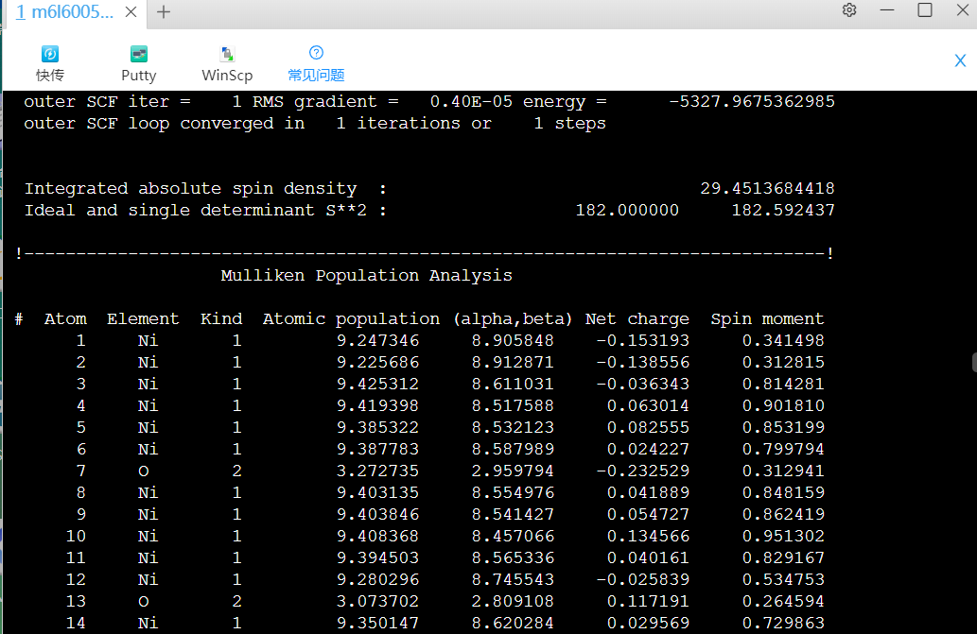The image size is (977, 634).
Task: Click atom 14 spin moment 0.729863
Action: pyautogui.click(x=783, y=624)
